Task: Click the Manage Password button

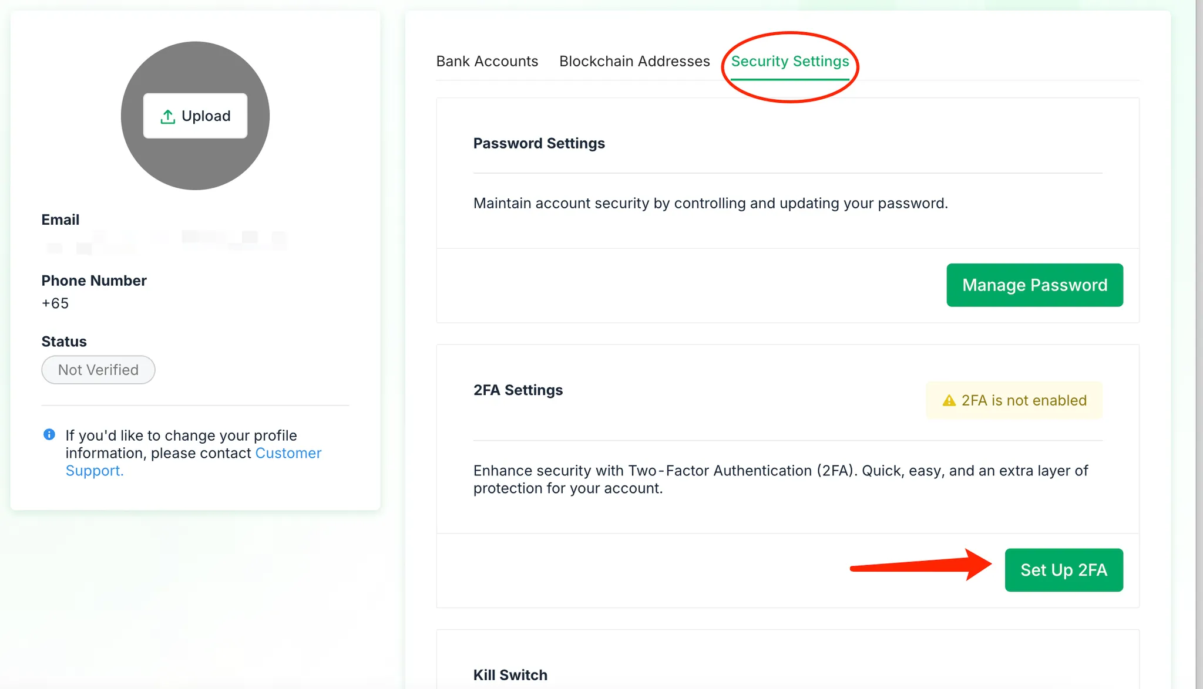Action: [1034, 285]
